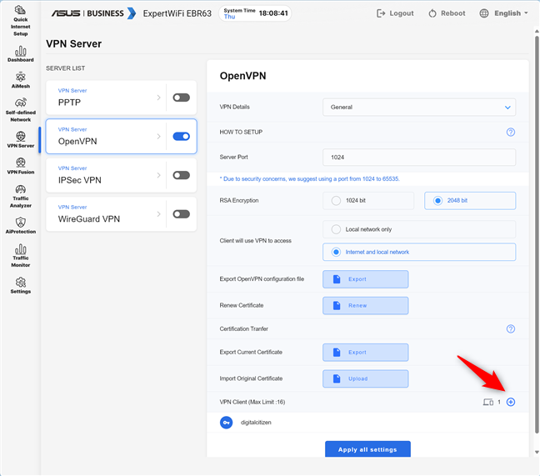Open Settings in the sidebar

21,286
